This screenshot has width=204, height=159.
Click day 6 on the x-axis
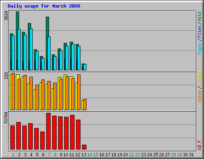coord(43,155)
